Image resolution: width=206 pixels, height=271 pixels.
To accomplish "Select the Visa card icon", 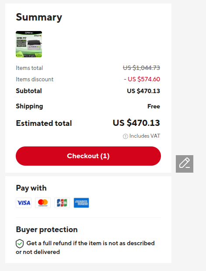I will click(x=24, y=203).
